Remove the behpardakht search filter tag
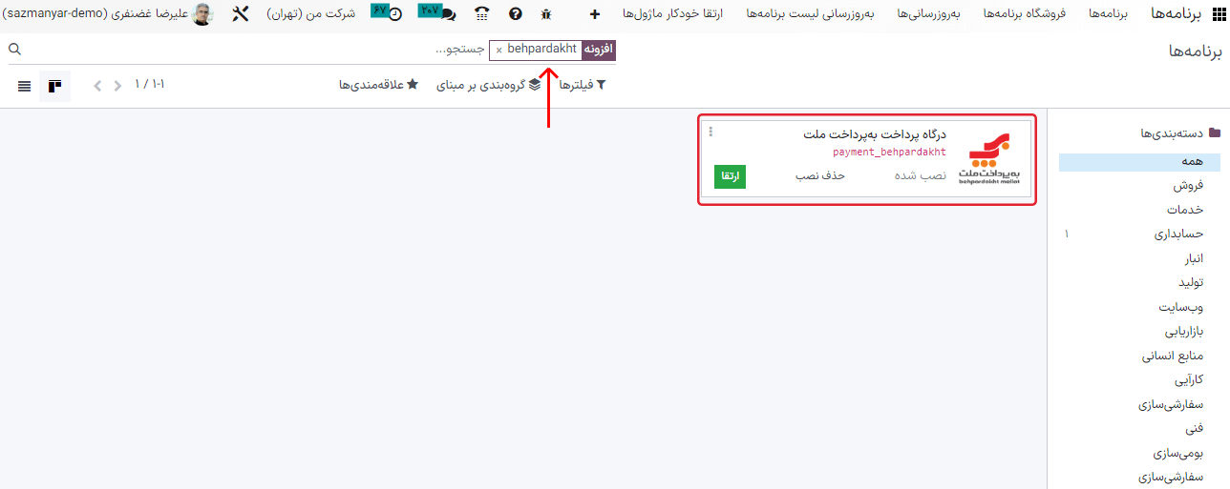This screenshot has height=489, width=1230. (x=499, y=50)
